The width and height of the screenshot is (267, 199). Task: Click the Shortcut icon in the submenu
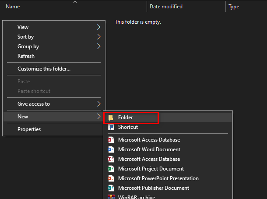tap(111, 127)
